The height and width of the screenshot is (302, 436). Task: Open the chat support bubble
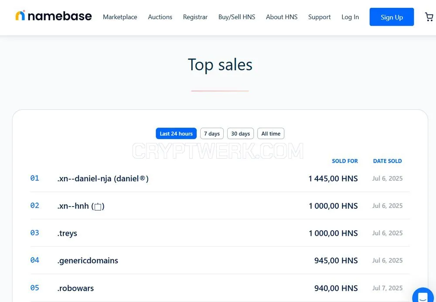[423, 295]
